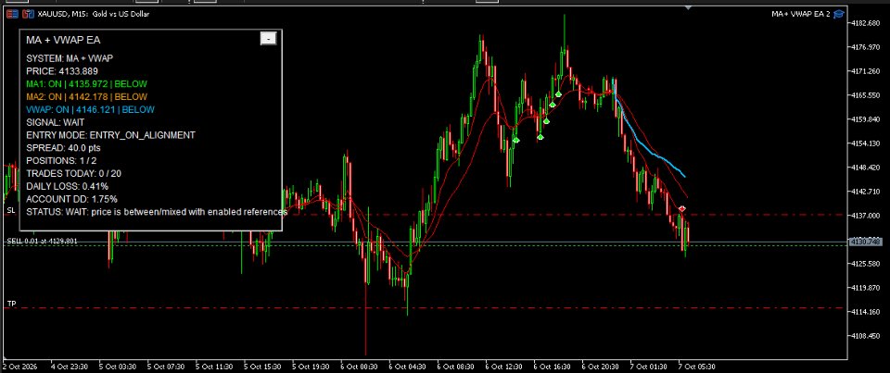This screenshot has height=373, width=890.
Task: Click the TRADES TODAY: 0 / 20 line
Action: 74,173
